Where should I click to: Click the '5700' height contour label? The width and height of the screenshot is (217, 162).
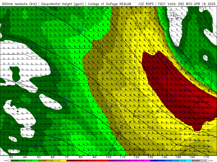(x=18, y=83)
